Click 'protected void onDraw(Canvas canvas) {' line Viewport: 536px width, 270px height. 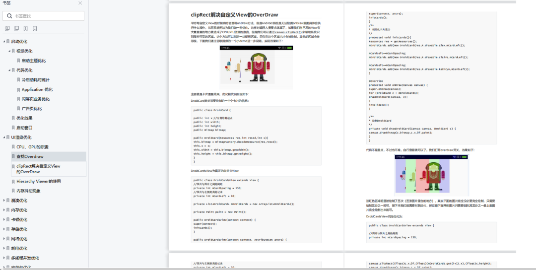coord(398,85)
